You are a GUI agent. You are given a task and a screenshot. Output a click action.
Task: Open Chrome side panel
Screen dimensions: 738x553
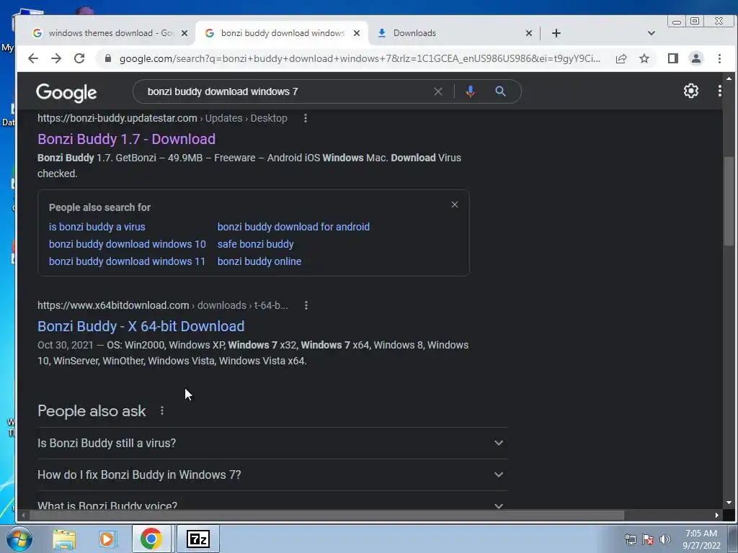(672, 58)
